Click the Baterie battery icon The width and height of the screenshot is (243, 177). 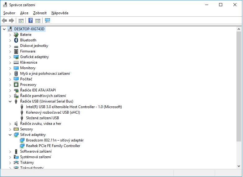pyautogui.click(x=16, y=35)
